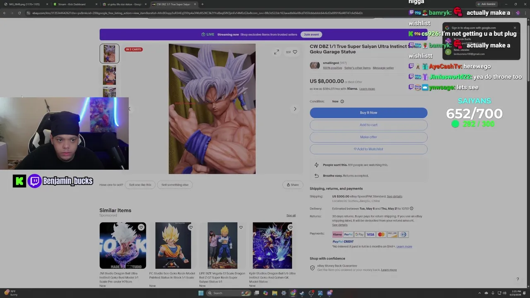Click Make offer
This screenshot has width=530, height=298.
[369, 137]
